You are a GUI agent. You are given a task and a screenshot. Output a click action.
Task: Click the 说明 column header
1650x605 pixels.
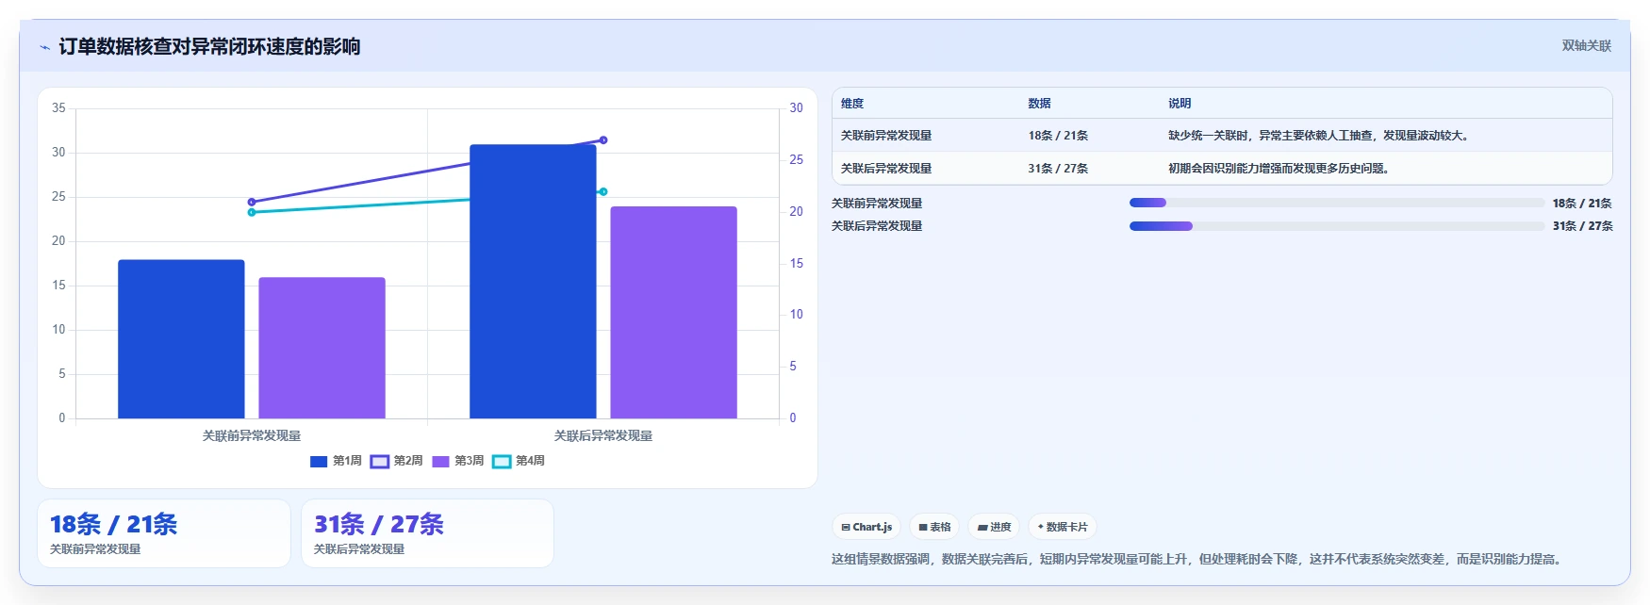click(1180, 104)
